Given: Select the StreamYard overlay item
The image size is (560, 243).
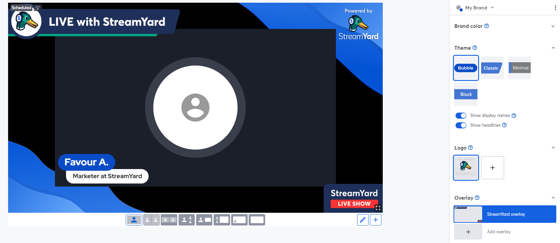Looking at the screenshot, I should point(505,214).
